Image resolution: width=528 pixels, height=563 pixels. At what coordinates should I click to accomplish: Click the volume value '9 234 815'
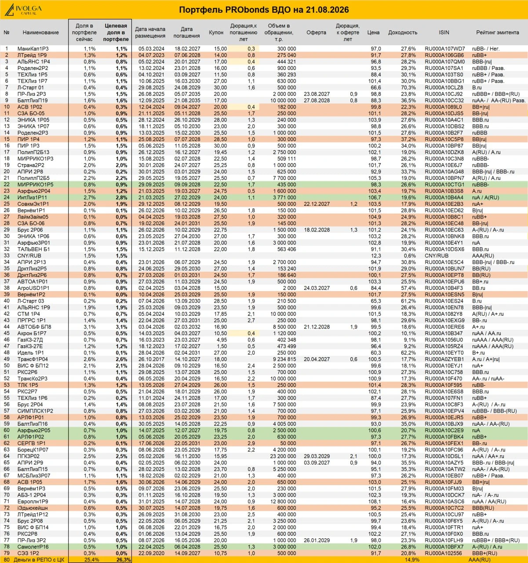tap(284, 359)
